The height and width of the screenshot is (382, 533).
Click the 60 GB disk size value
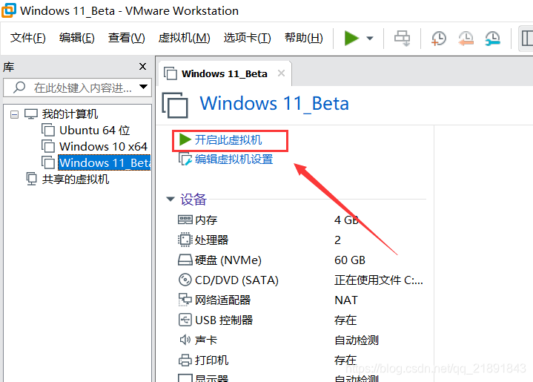(x=350, y=260)
